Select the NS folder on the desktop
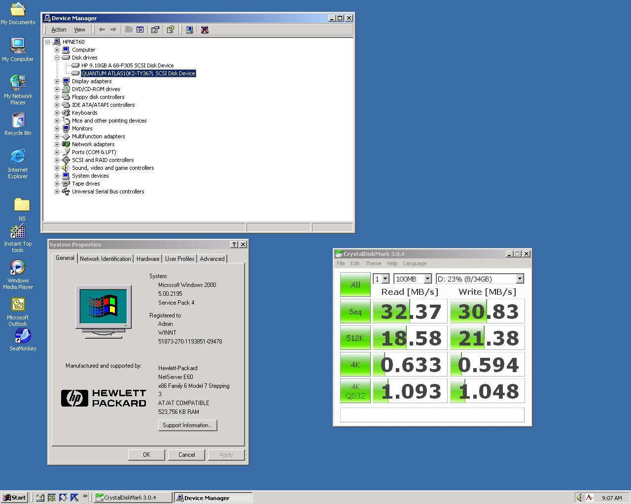Screen dimensions: 631x504 (x=22, y=209)
